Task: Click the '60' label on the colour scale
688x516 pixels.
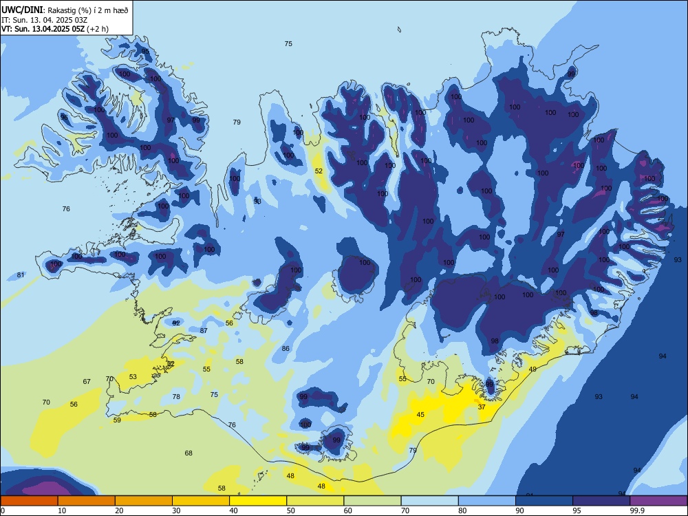Action: pos(348,510)
